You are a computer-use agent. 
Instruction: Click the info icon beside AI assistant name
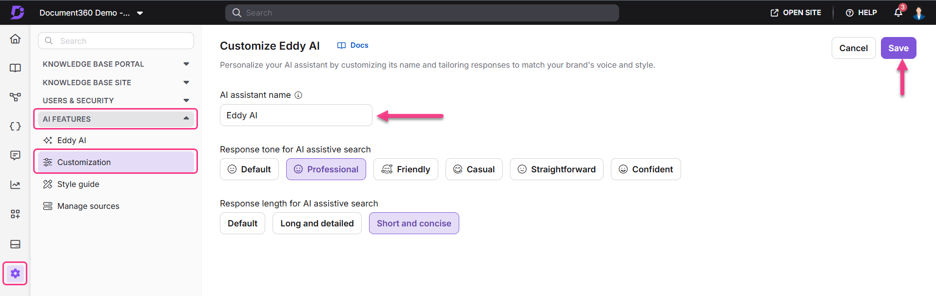(298, 95)
